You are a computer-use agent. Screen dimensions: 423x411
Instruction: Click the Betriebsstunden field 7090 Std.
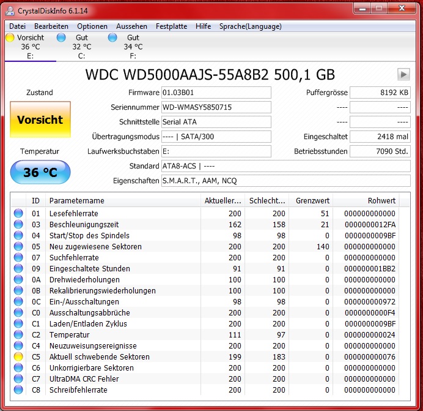click(380, 151)
